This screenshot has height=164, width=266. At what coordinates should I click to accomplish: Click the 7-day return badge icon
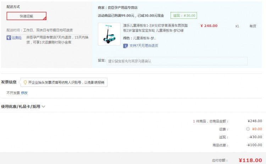(x=125, y=46)
